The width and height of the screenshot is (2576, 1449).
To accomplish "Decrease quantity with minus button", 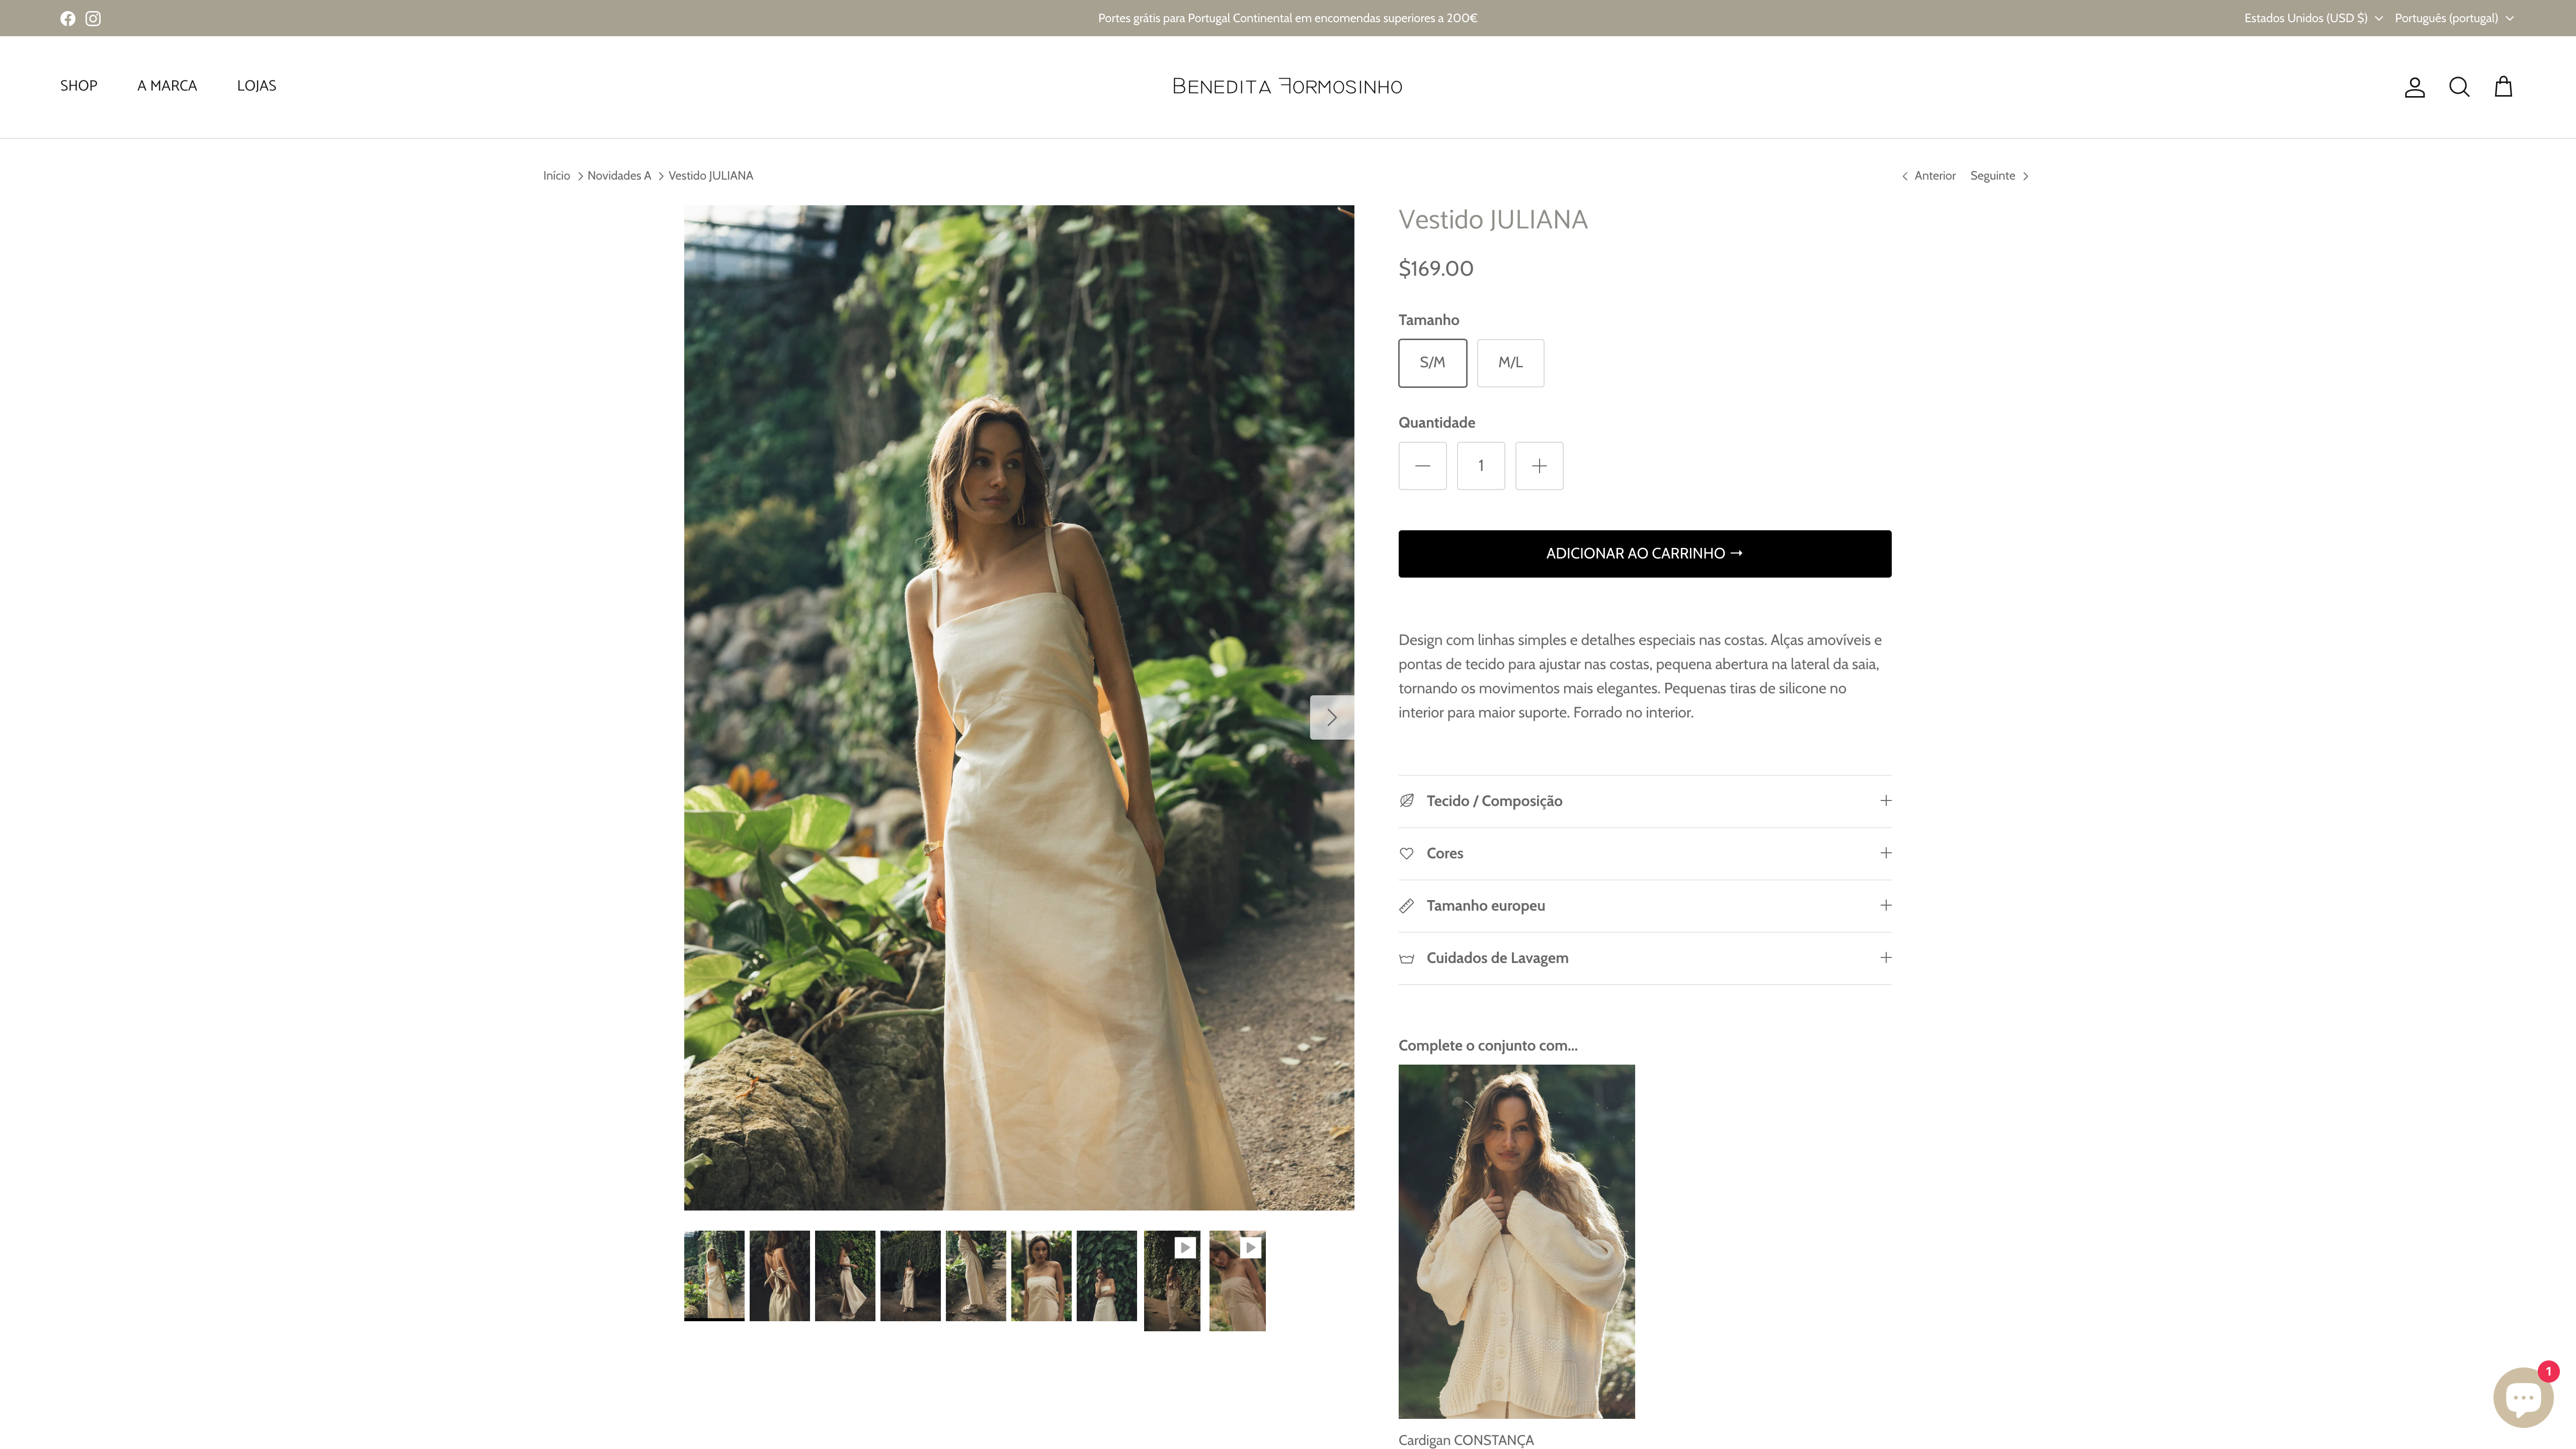I will click(1422, 466).
